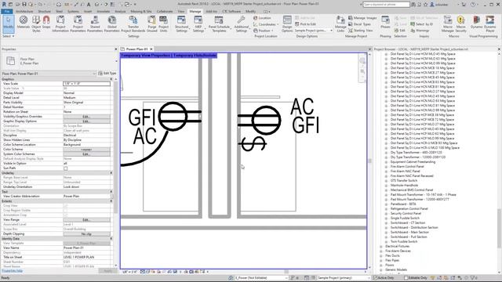Open Macro Security
Image resolution: width=502 pixels, height=282 pixels.
tap(460, 24)
